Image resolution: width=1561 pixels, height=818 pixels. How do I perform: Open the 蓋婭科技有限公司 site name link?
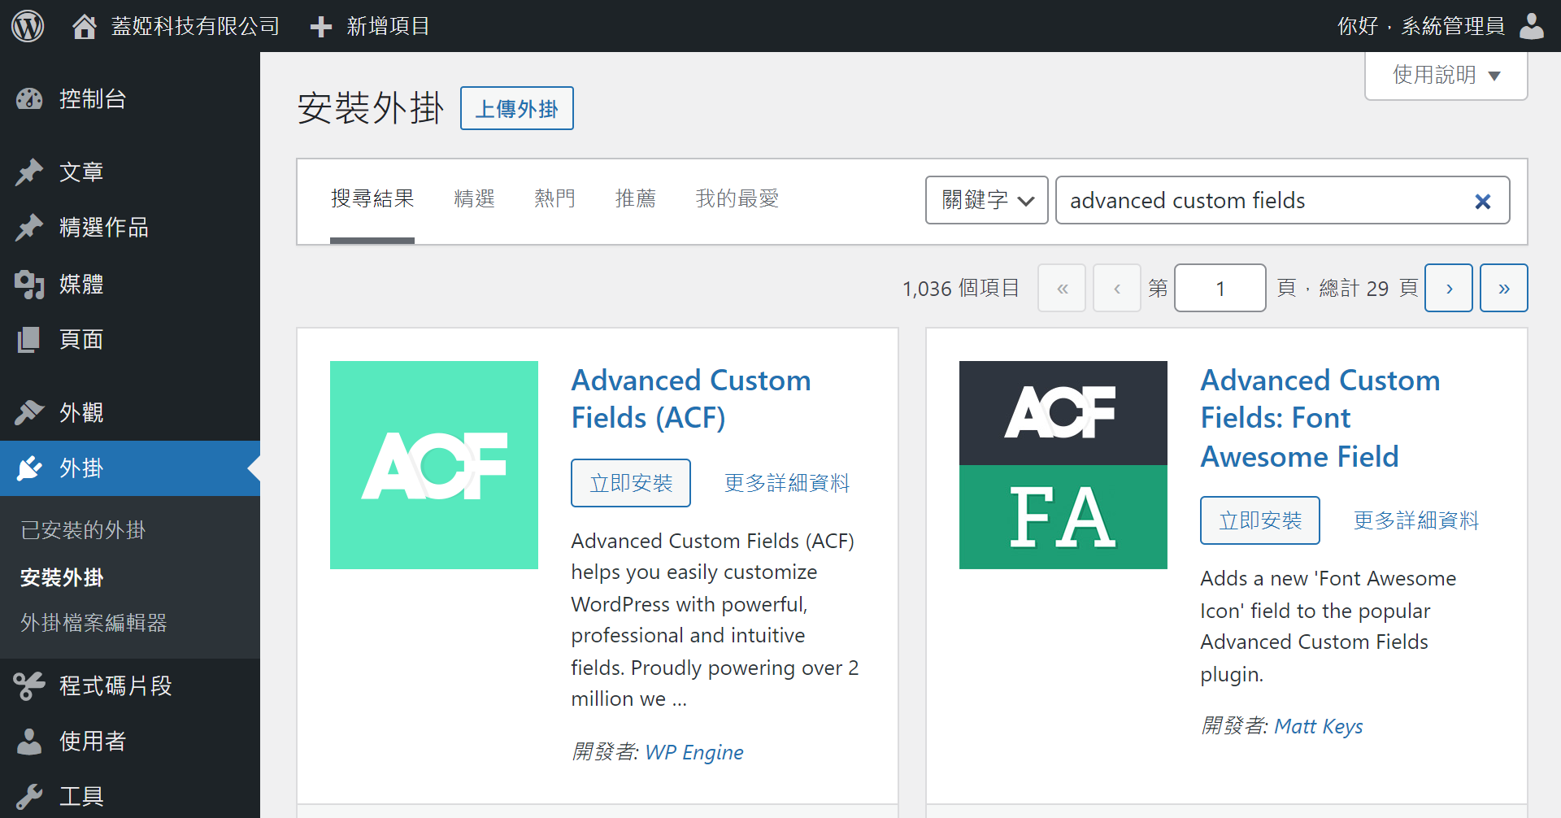tap(195, 26)
